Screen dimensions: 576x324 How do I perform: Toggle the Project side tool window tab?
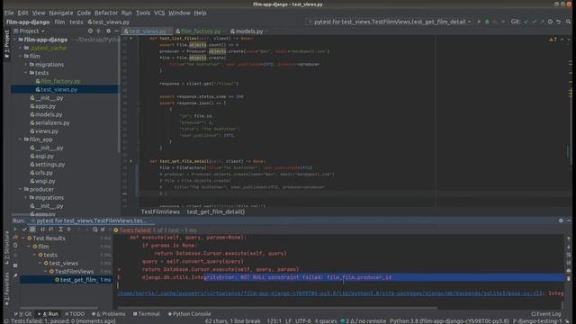coord(6,44)
